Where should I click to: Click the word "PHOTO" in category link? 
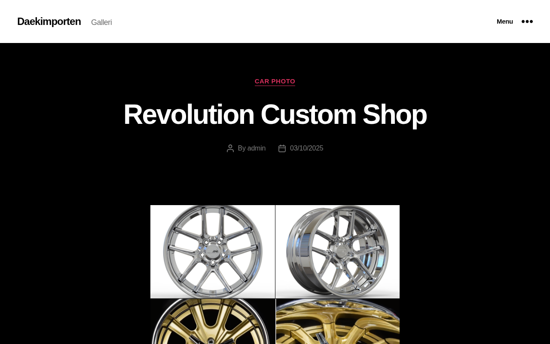pos(283,81)
